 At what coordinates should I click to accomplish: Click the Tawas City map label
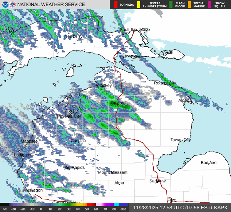pyautogui.click(x=181, y=140)
